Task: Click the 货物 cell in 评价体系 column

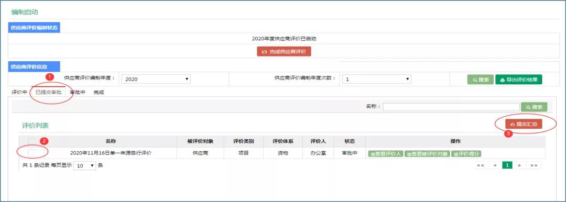Action: tap(282, 153)
